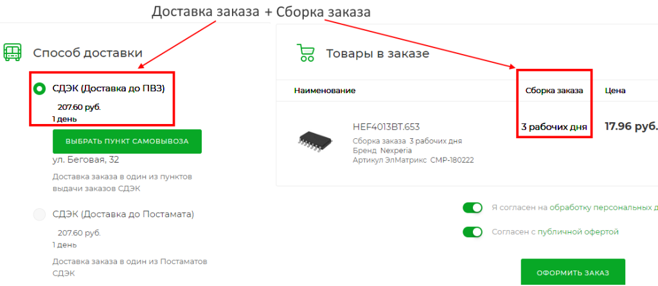Click ВЫБРАТЬ ПУНКТ САМОВЫВОЗА button
This screenshot has height=286, width=658.
coord(127,141)
